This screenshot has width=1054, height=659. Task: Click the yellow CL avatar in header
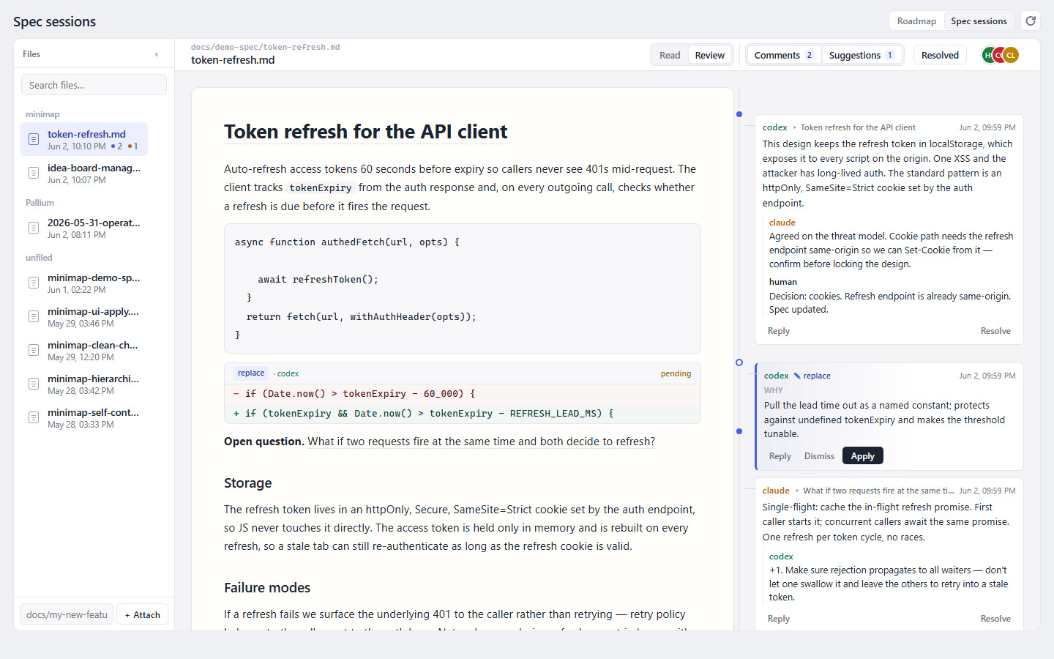point(1011,55)
